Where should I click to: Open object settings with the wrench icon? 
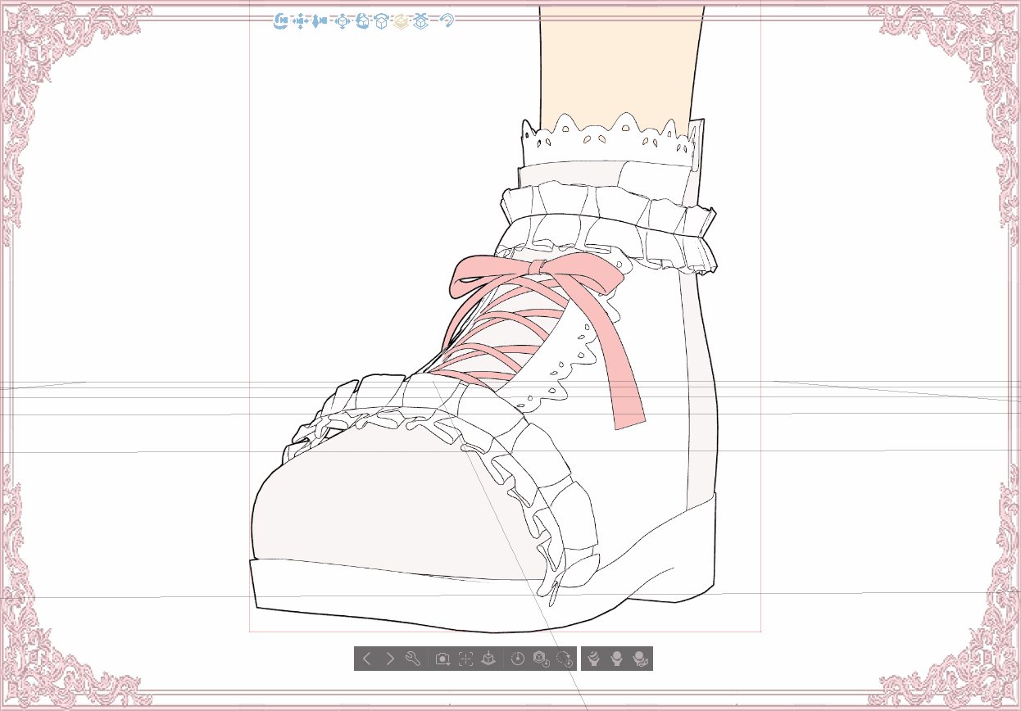[413, 659]
